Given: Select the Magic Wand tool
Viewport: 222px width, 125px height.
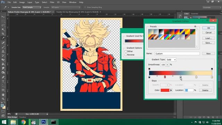Looking at the screenshot, I should point(3,30).
